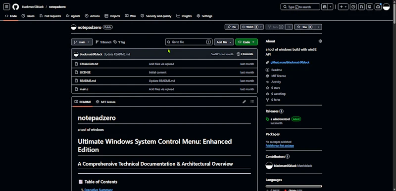Switch to the Actions tab
Image resolution: width=396 pixels, height=191 pixels.
92,16
